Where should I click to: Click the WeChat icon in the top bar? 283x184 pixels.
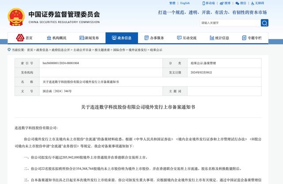[237, 3]
